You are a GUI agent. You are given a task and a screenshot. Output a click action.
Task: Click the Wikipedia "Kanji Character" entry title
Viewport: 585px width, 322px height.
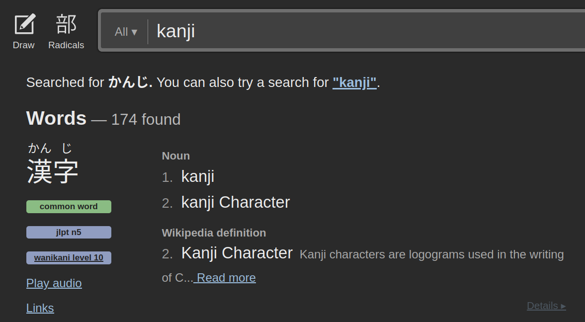[237, 253]
